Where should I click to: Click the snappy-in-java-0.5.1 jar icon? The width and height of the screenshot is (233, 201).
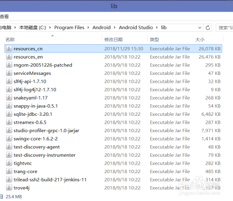(x=9, y=106)
